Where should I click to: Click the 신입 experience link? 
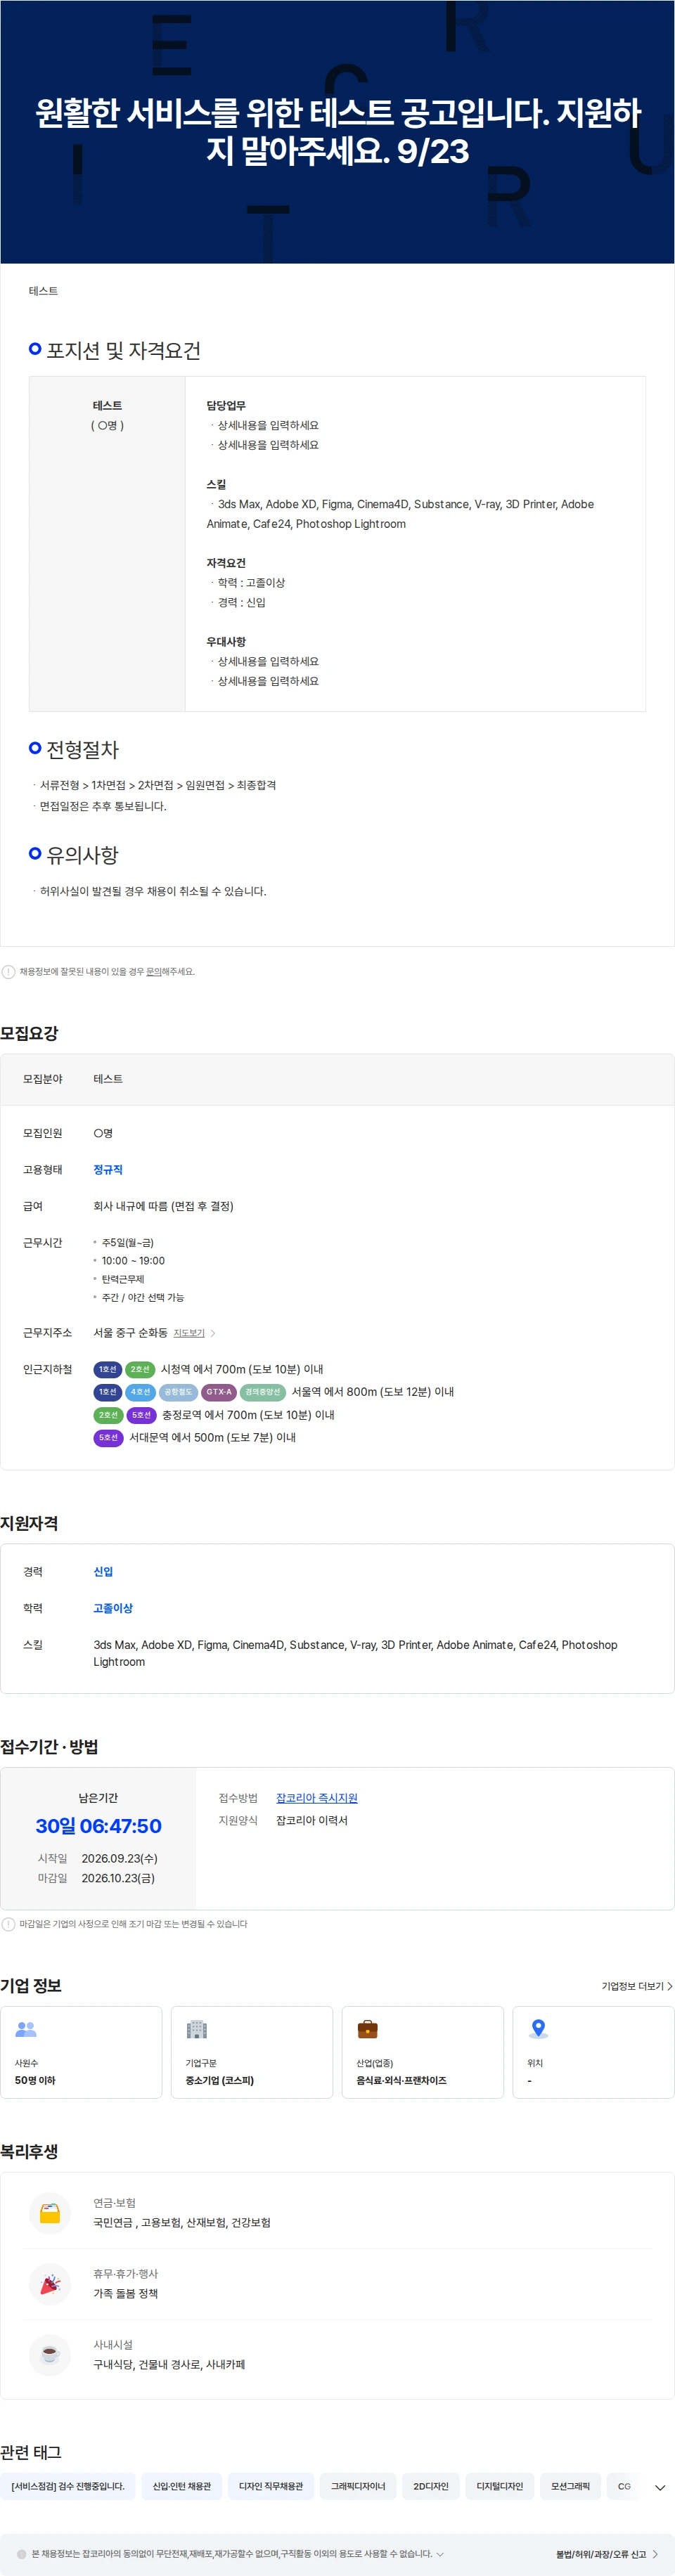point(103,1572)
